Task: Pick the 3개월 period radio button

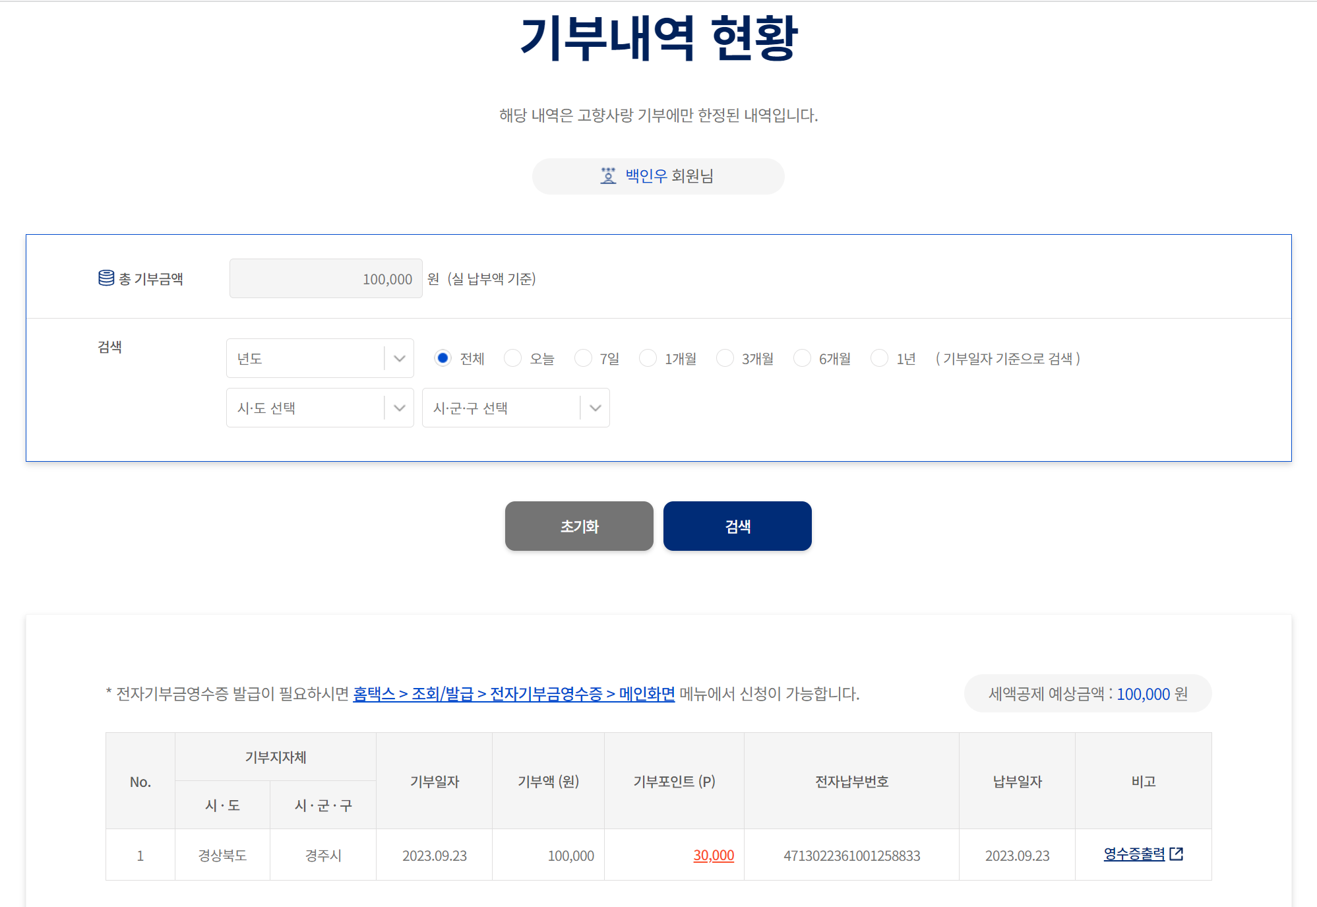Action: (725, 358)
